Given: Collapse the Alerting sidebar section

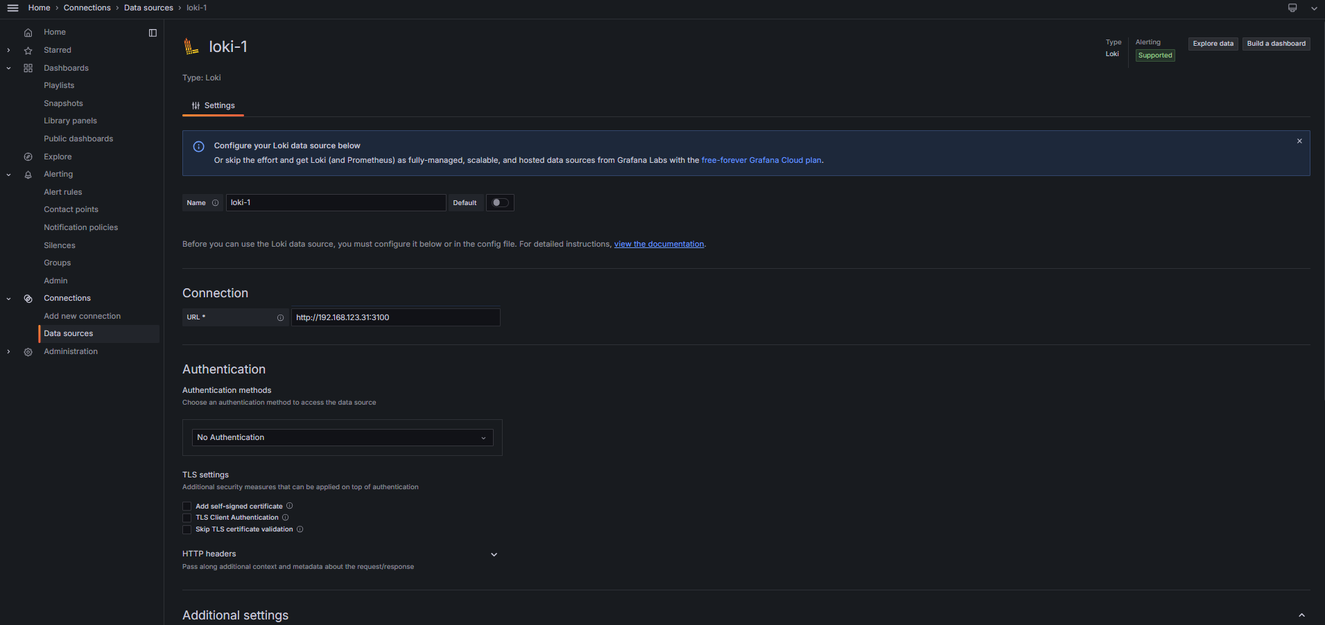Looking at the screenshot, I should (8, 175).
